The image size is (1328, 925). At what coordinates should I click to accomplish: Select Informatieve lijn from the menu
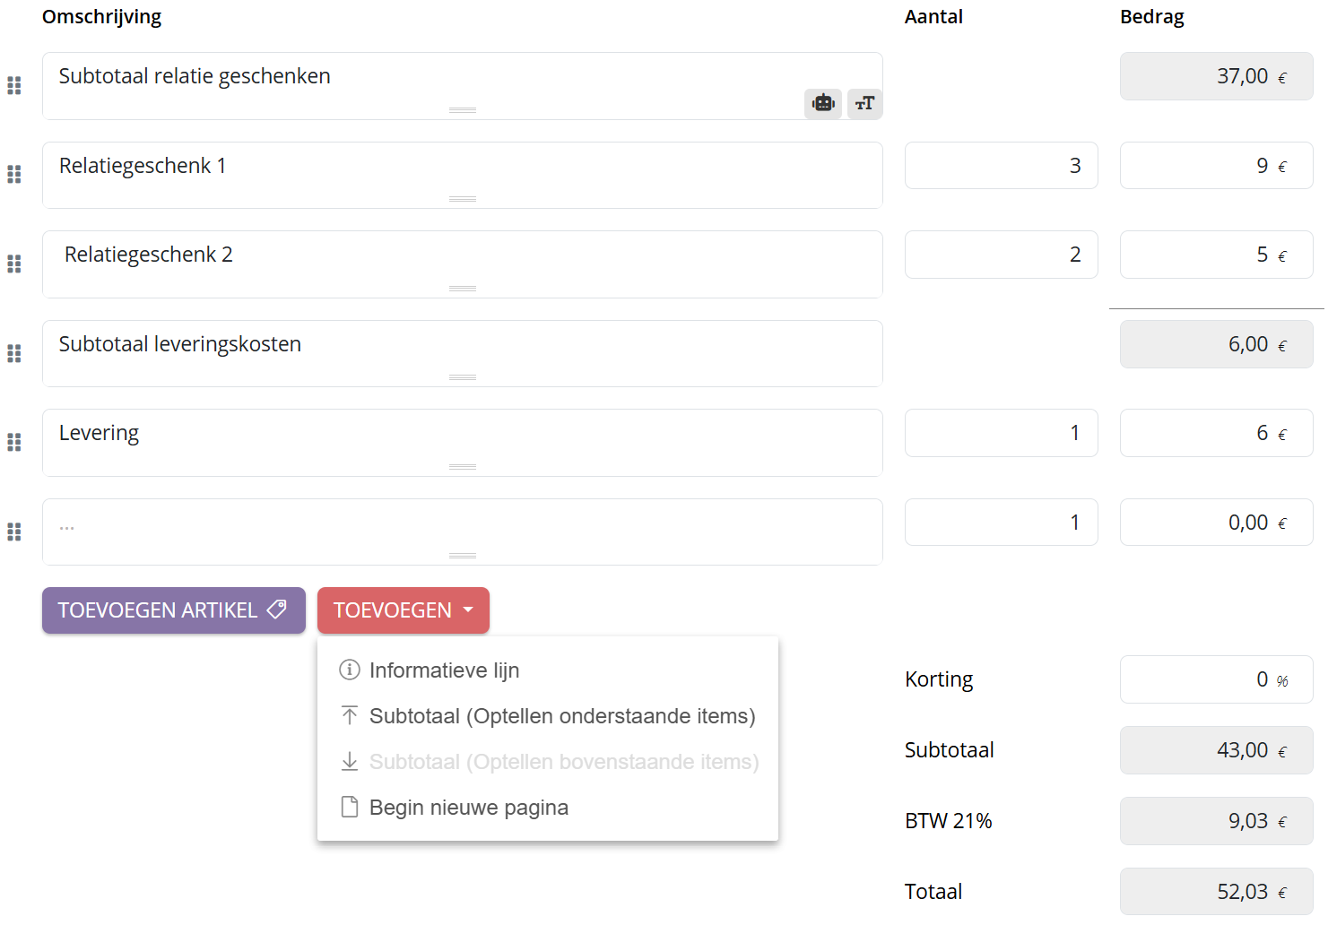click(x=444, y=670)
